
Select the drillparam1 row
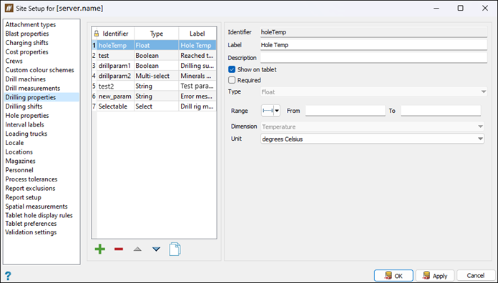(154, 66)
